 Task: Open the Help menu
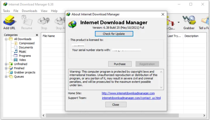tap(54, 11)
